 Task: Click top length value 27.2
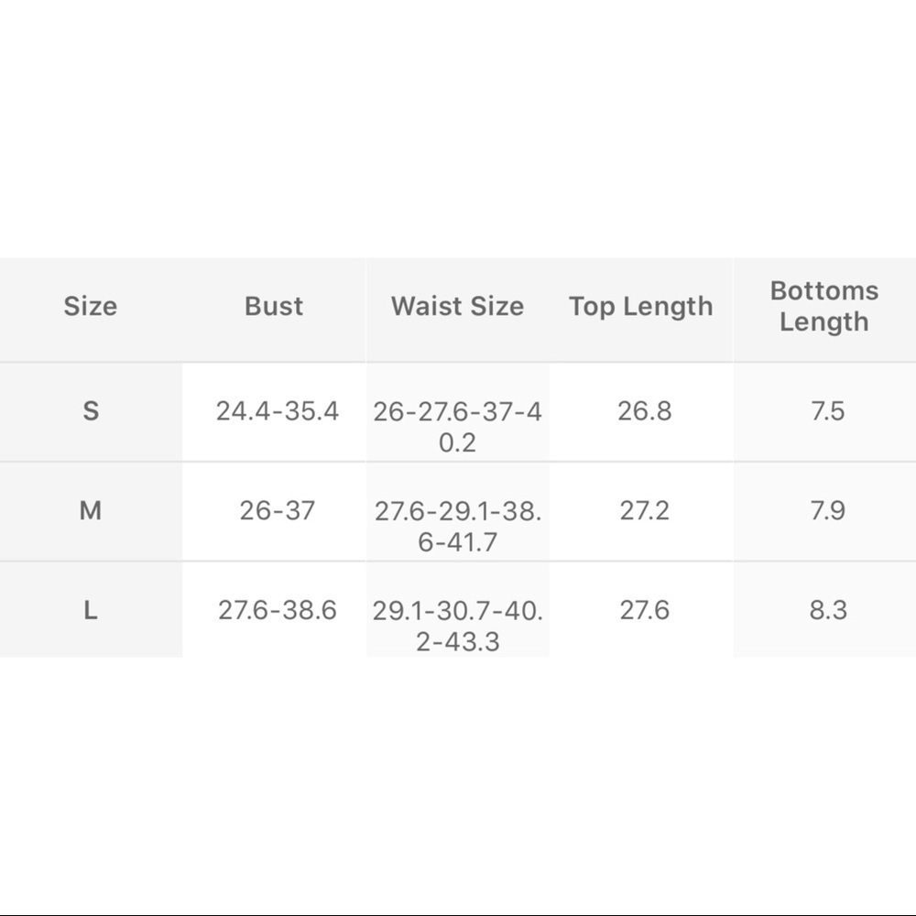click(644, 510)
